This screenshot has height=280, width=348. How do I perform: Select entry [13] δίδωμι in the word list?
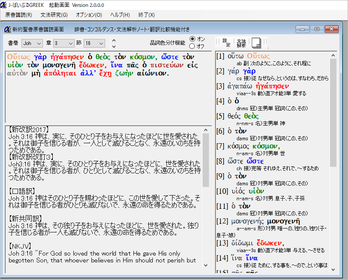coord(250,243)
